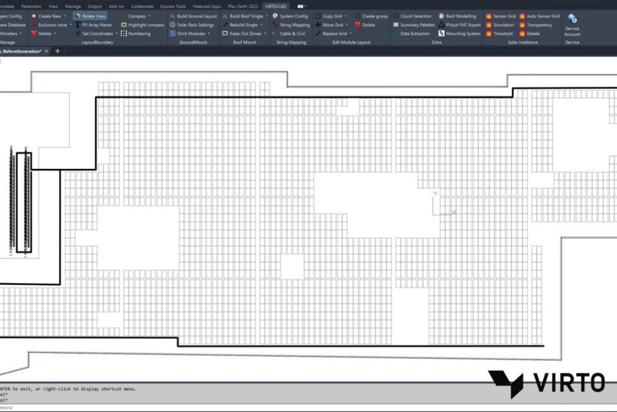Run the Count Selection tool
617x412 pixels.
click(x=412, y=16)
